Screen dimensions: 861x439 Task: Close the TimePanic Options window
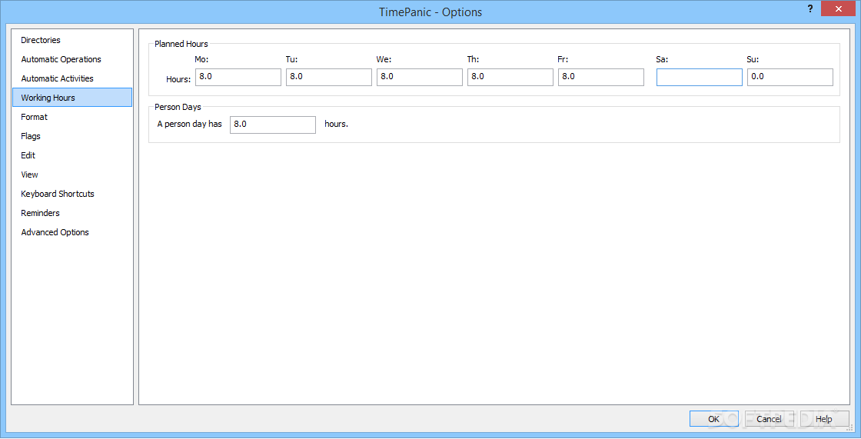pos(839,8)
